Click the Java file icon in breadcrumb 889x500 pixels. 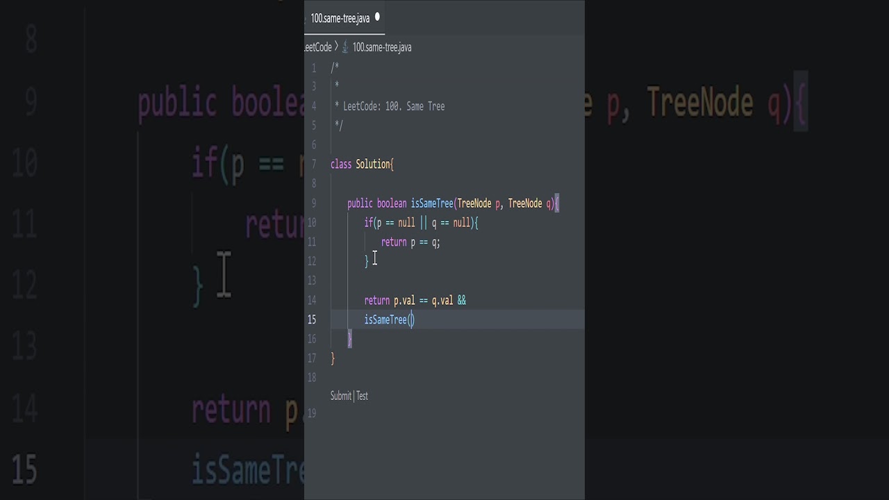coord(345,47)
